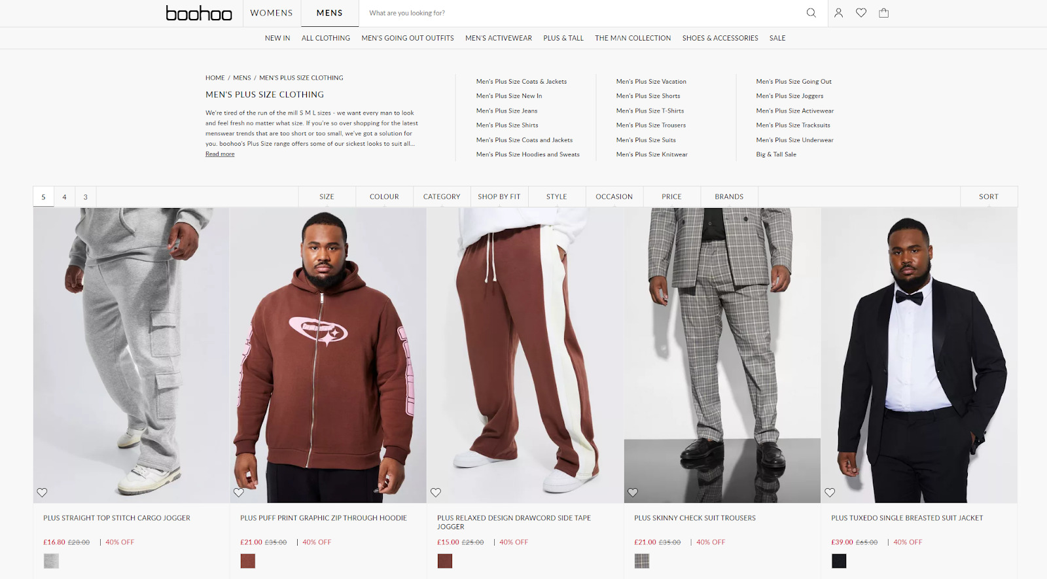This screenshot has height=579, width=1047.
Task: Toggle wishlist heart on the brown zip hoodie
Action: pos(239,493)
